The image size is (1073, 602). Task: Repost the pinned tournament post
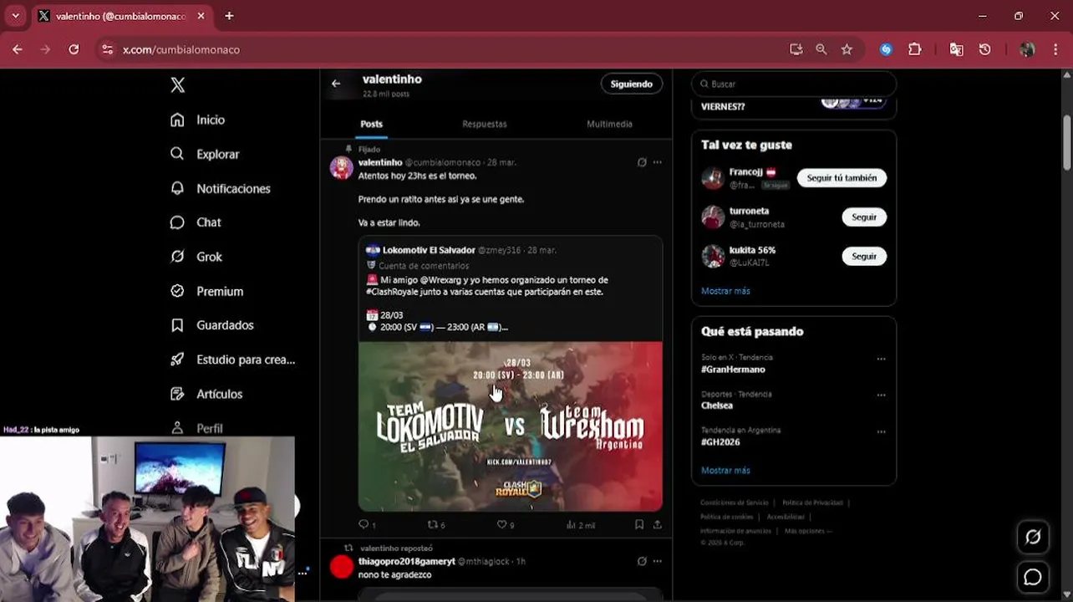pos(436,524)
